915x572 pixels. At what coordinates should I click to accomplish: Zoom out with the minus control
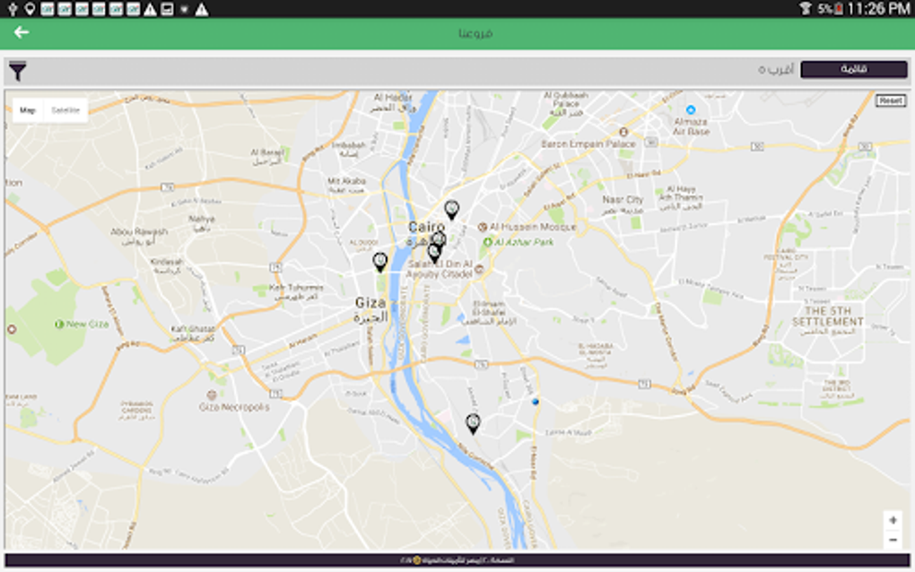click(x=893, y=540)
